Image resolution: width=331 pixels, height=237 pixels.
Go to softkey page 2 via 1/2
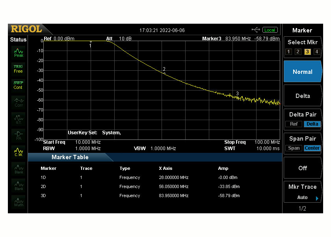pos(303,208)
